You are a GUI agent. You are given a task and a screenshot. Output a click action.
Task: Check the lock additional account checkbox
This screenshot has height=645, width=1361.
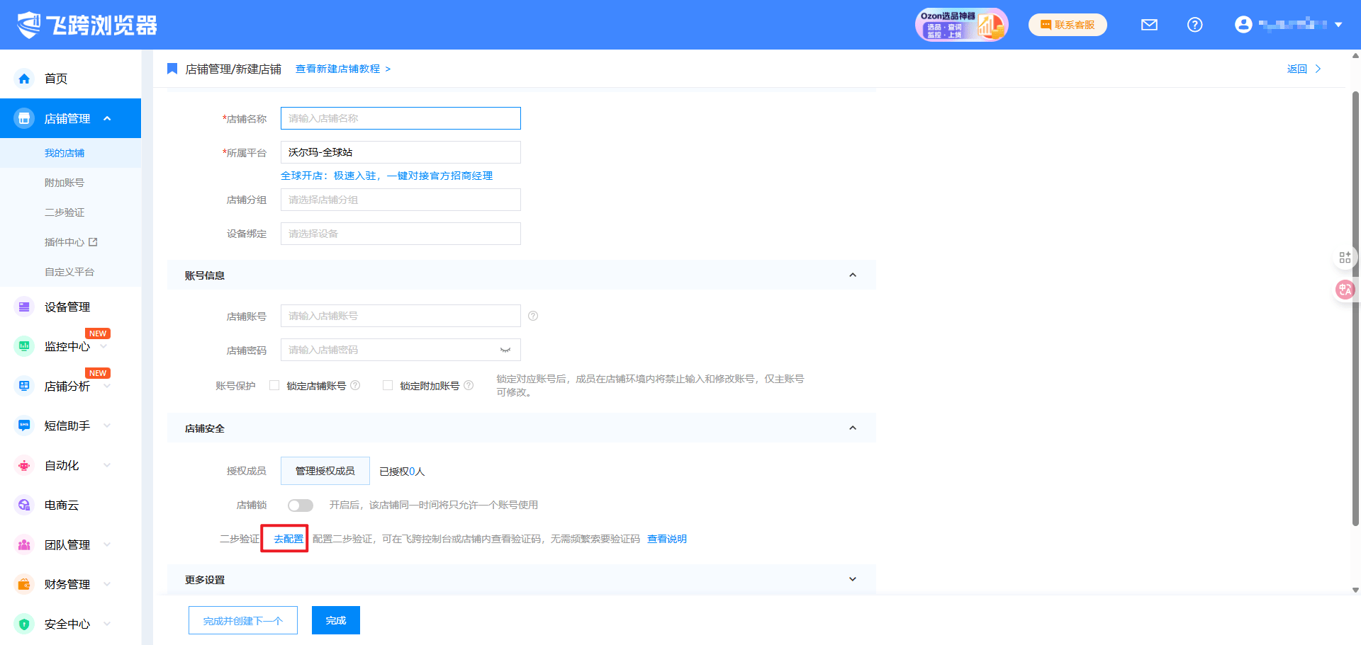pyautogui.click(x=388, y=386)
